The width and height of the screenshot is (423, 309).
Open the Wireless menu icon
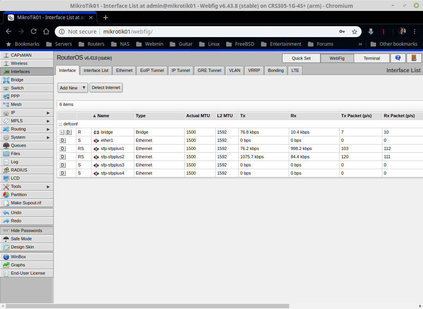coord(6,64)
